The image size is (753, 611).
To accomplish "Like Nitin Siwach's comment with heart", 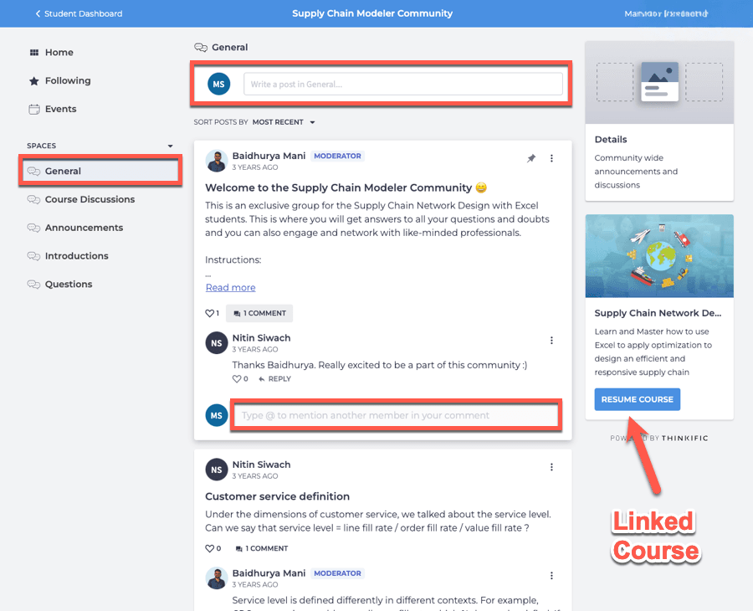I will [x=237, y=379].
